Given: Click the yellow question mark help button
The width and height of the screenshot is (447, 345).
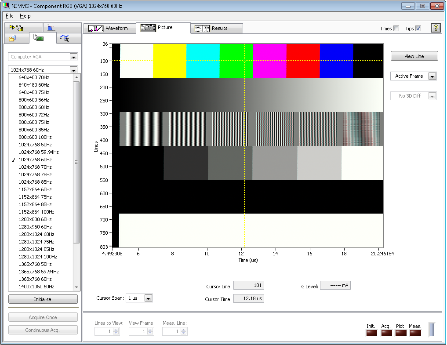Looking at the screenshot, I should point(436,28).
